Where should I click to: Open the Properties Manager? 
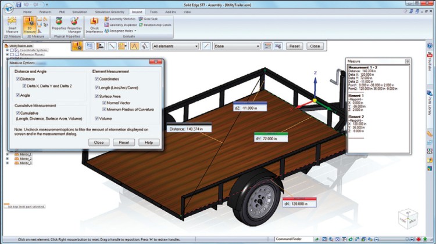tap(74, 24)
